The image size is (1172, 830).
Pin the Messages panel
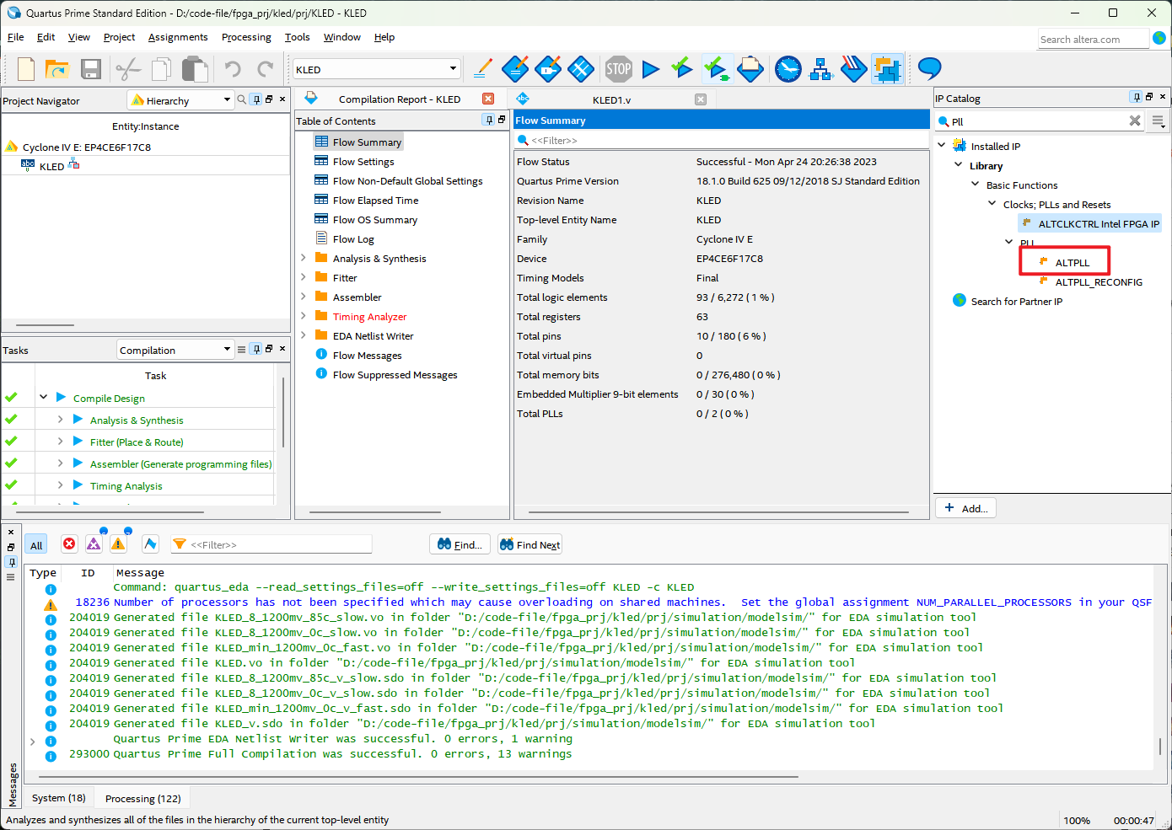point(11,562)
